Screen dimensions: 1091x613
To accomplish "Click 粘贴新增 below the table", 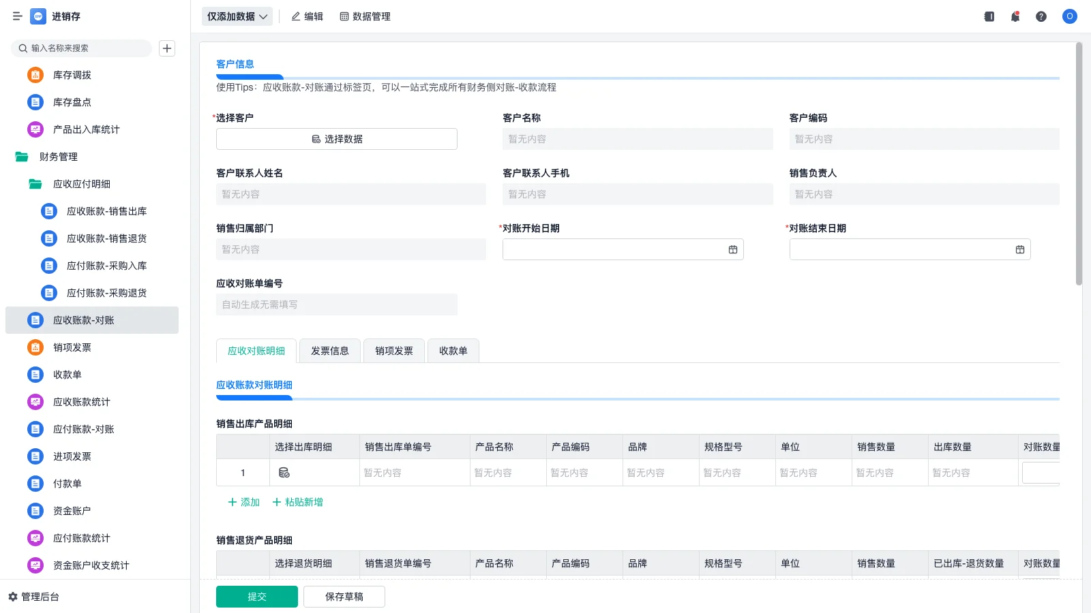I will coord(297,502).
